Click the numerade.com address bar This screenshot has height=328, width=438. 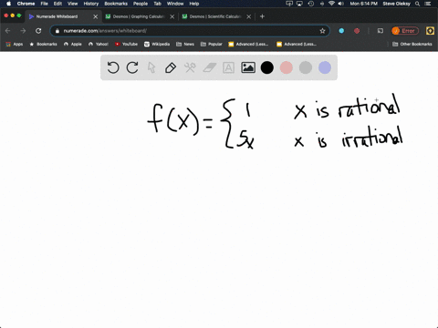point(190,31)
